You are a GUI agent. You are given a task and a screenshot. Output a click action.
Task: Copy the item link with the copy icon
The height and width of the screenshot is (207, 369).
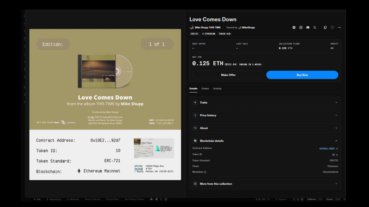[325, 28]
